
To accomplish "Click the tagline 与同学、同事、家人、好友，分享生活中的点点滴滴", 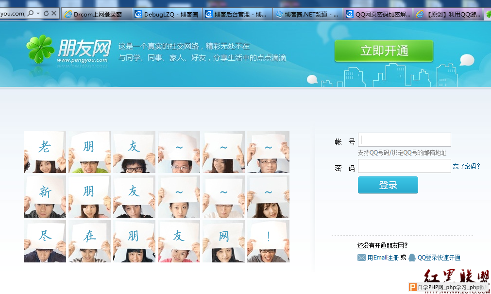I will [x=203, y=58].
